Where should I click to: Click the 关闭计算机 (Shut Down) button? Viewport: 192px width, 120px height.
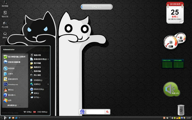click(40, 112)
